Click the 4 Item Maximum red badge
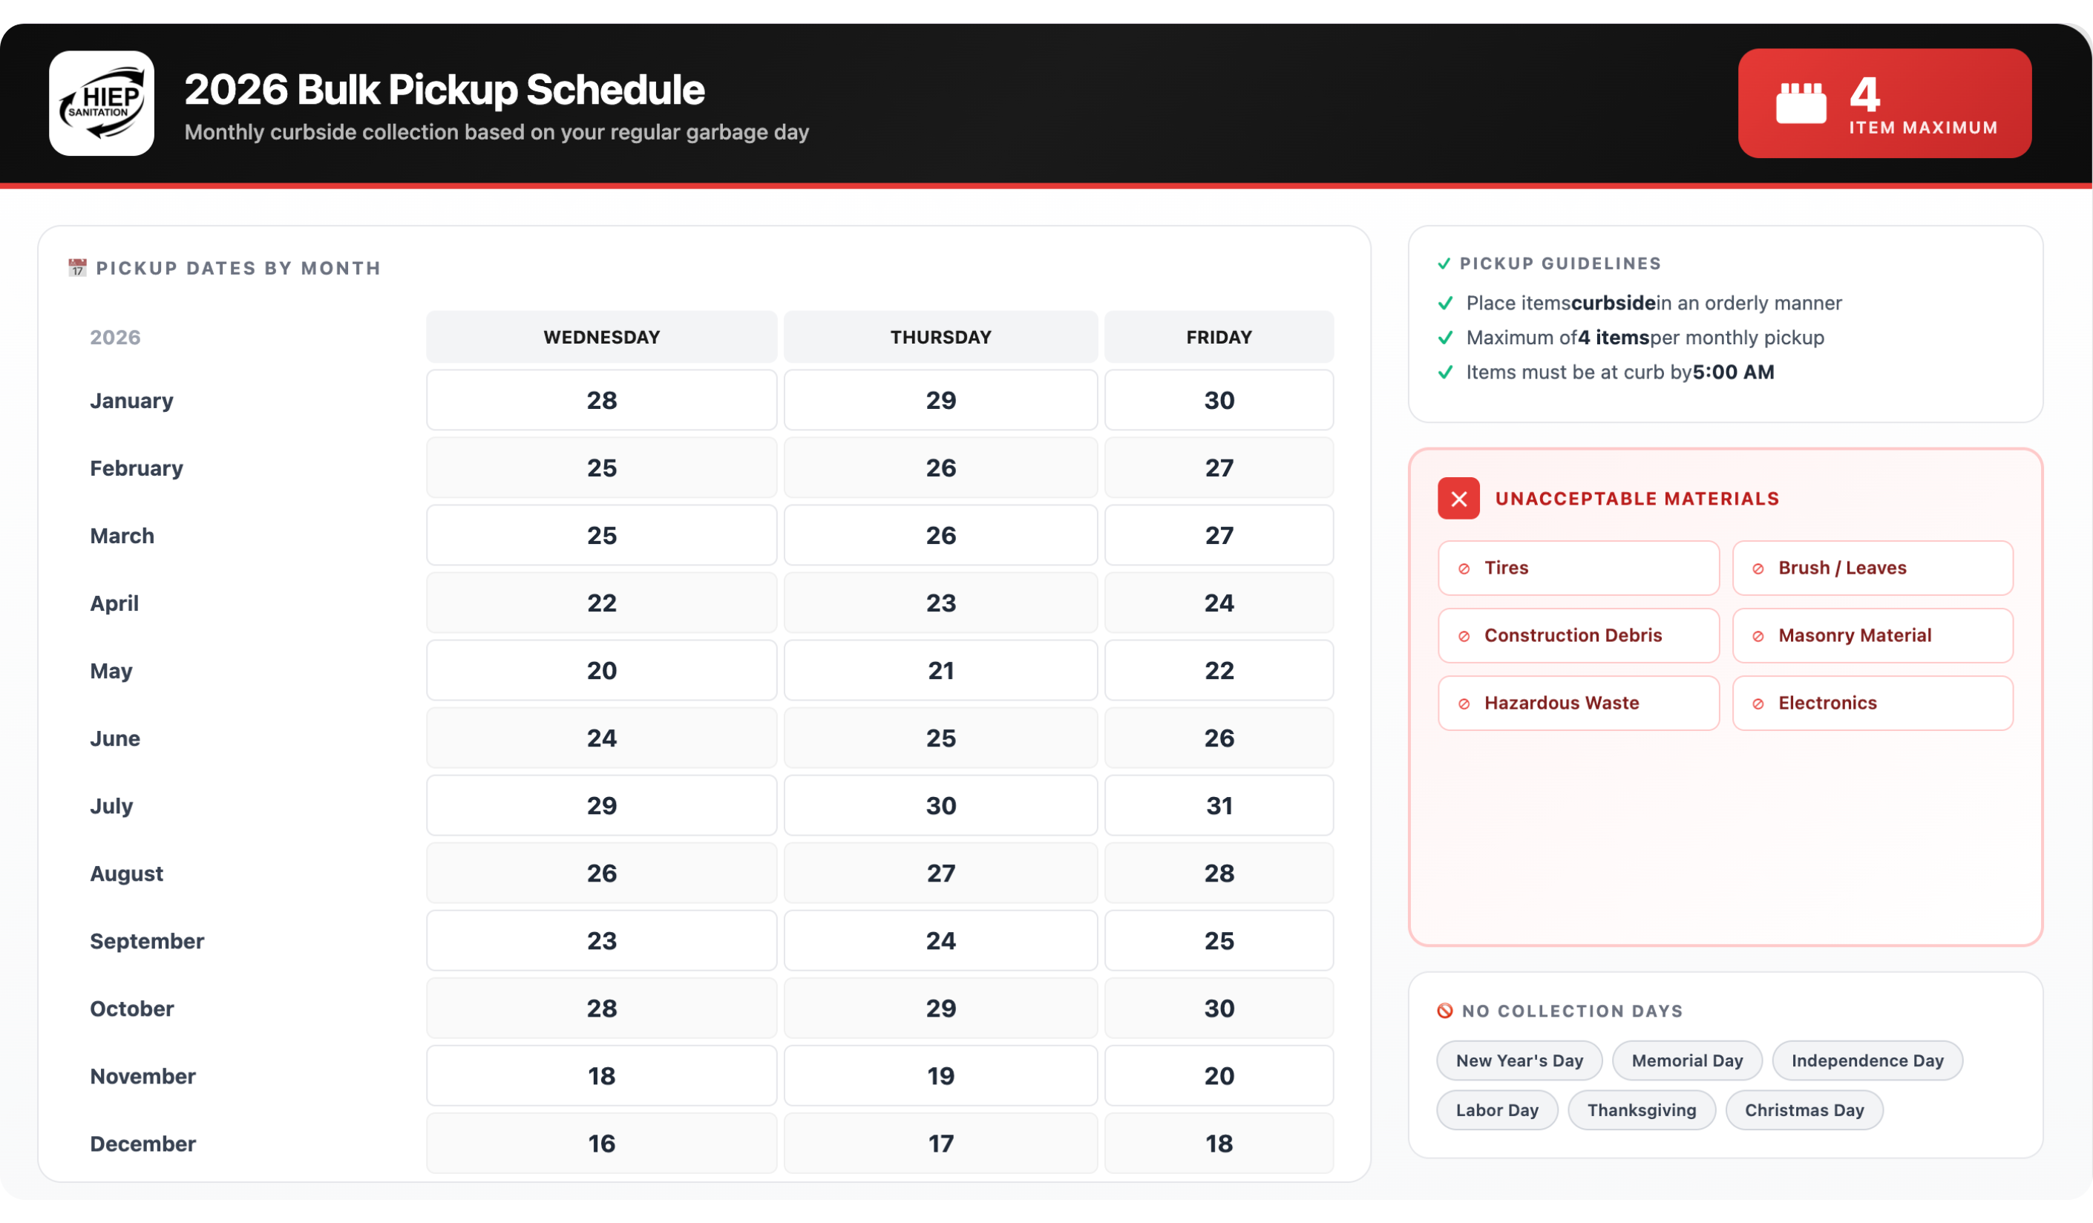This screenshot has height=1223, width=2093. (x=1884, y=104)
